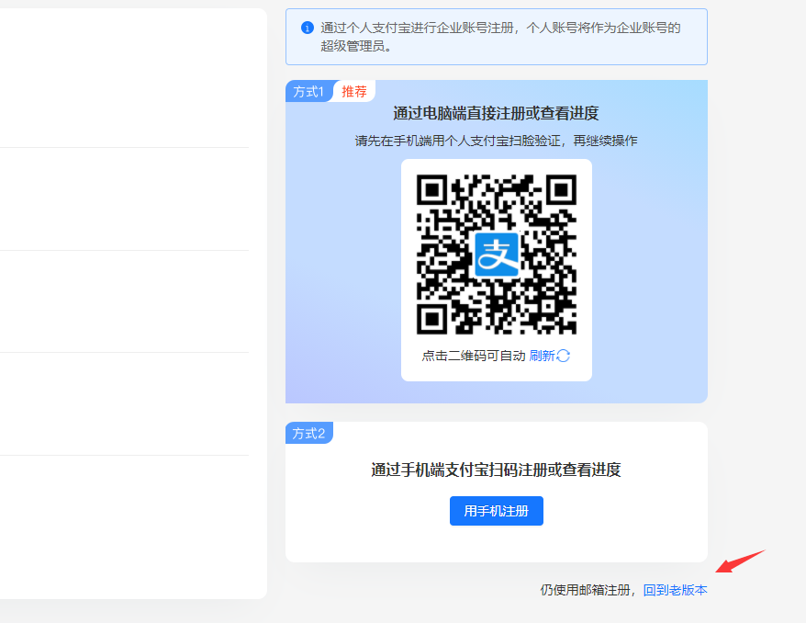Open the 回到老版本 link

point(675,590)
